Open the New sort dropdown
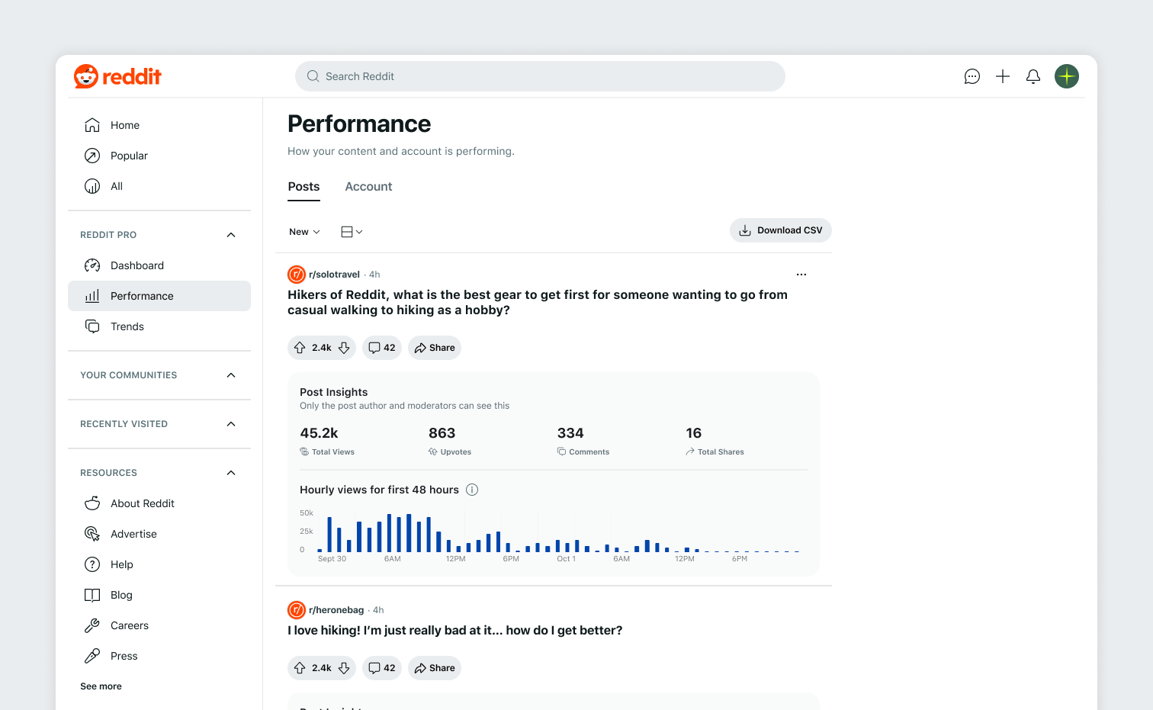The image size is (1153, 710). coord(304,232)
